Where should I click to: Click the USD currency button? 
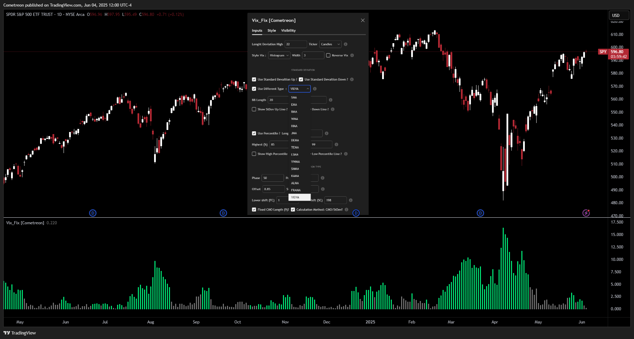[x=619, y=15]
